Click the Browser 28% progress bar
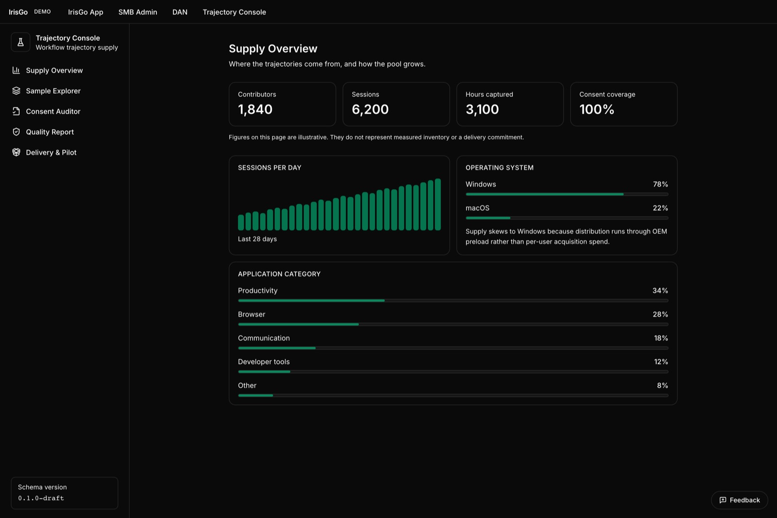 pyautogui.click(x=453, y=324)
